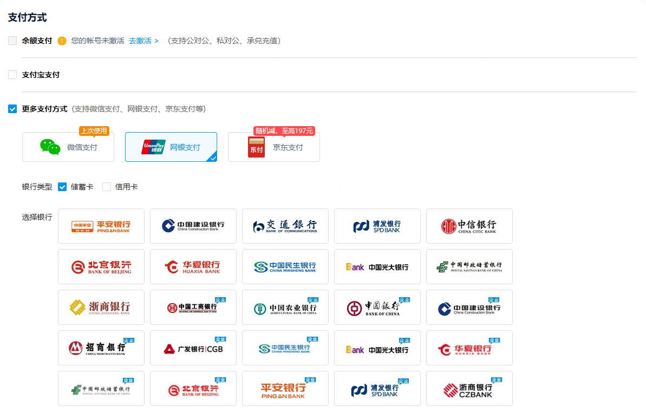The height and width of the screenshot is (412, 646).
Task: Choose UnionPay online banking (网银支付)
Action: (171, 147)
